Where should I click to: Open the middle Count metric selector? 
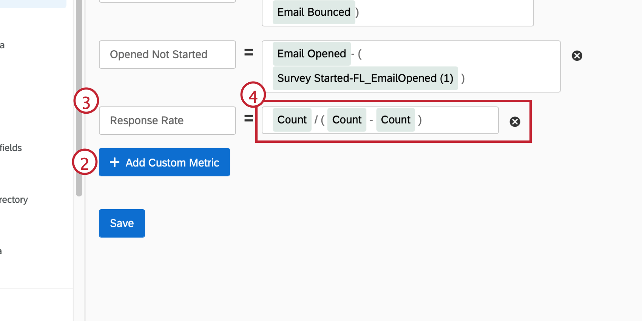pyautogui.click(x=346, y=120)
